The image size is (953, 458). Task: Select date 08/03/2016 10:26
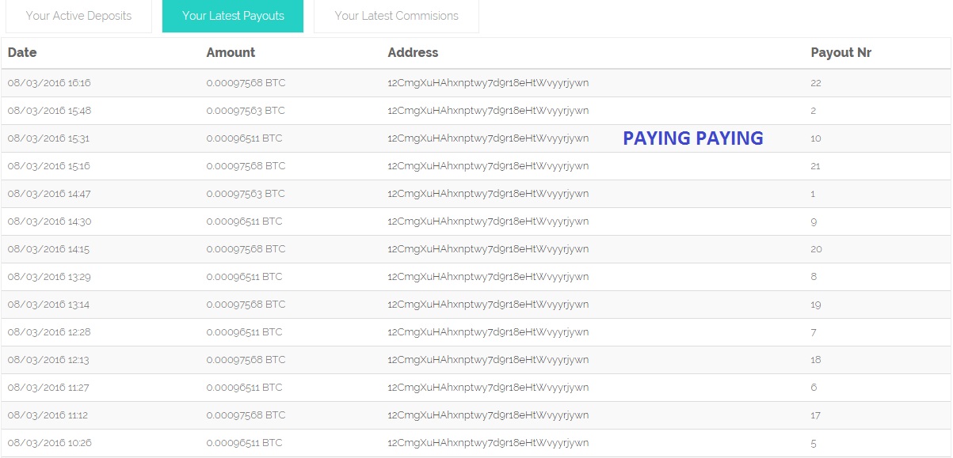coord(49,443)
